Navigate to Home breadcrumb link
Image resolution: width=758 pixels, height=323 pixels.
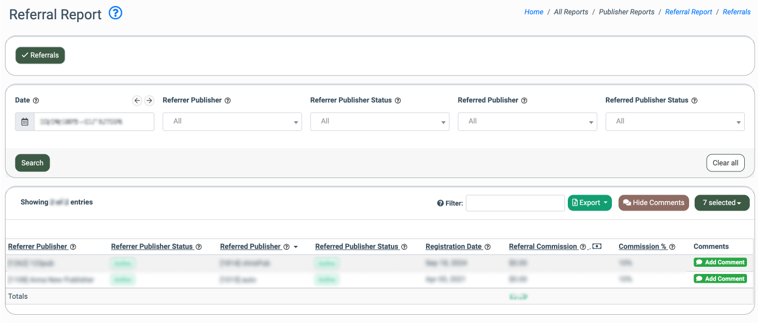[534, 12]
